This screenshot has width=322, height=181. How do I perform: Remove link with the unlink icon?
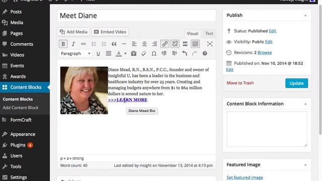point(175,44)
